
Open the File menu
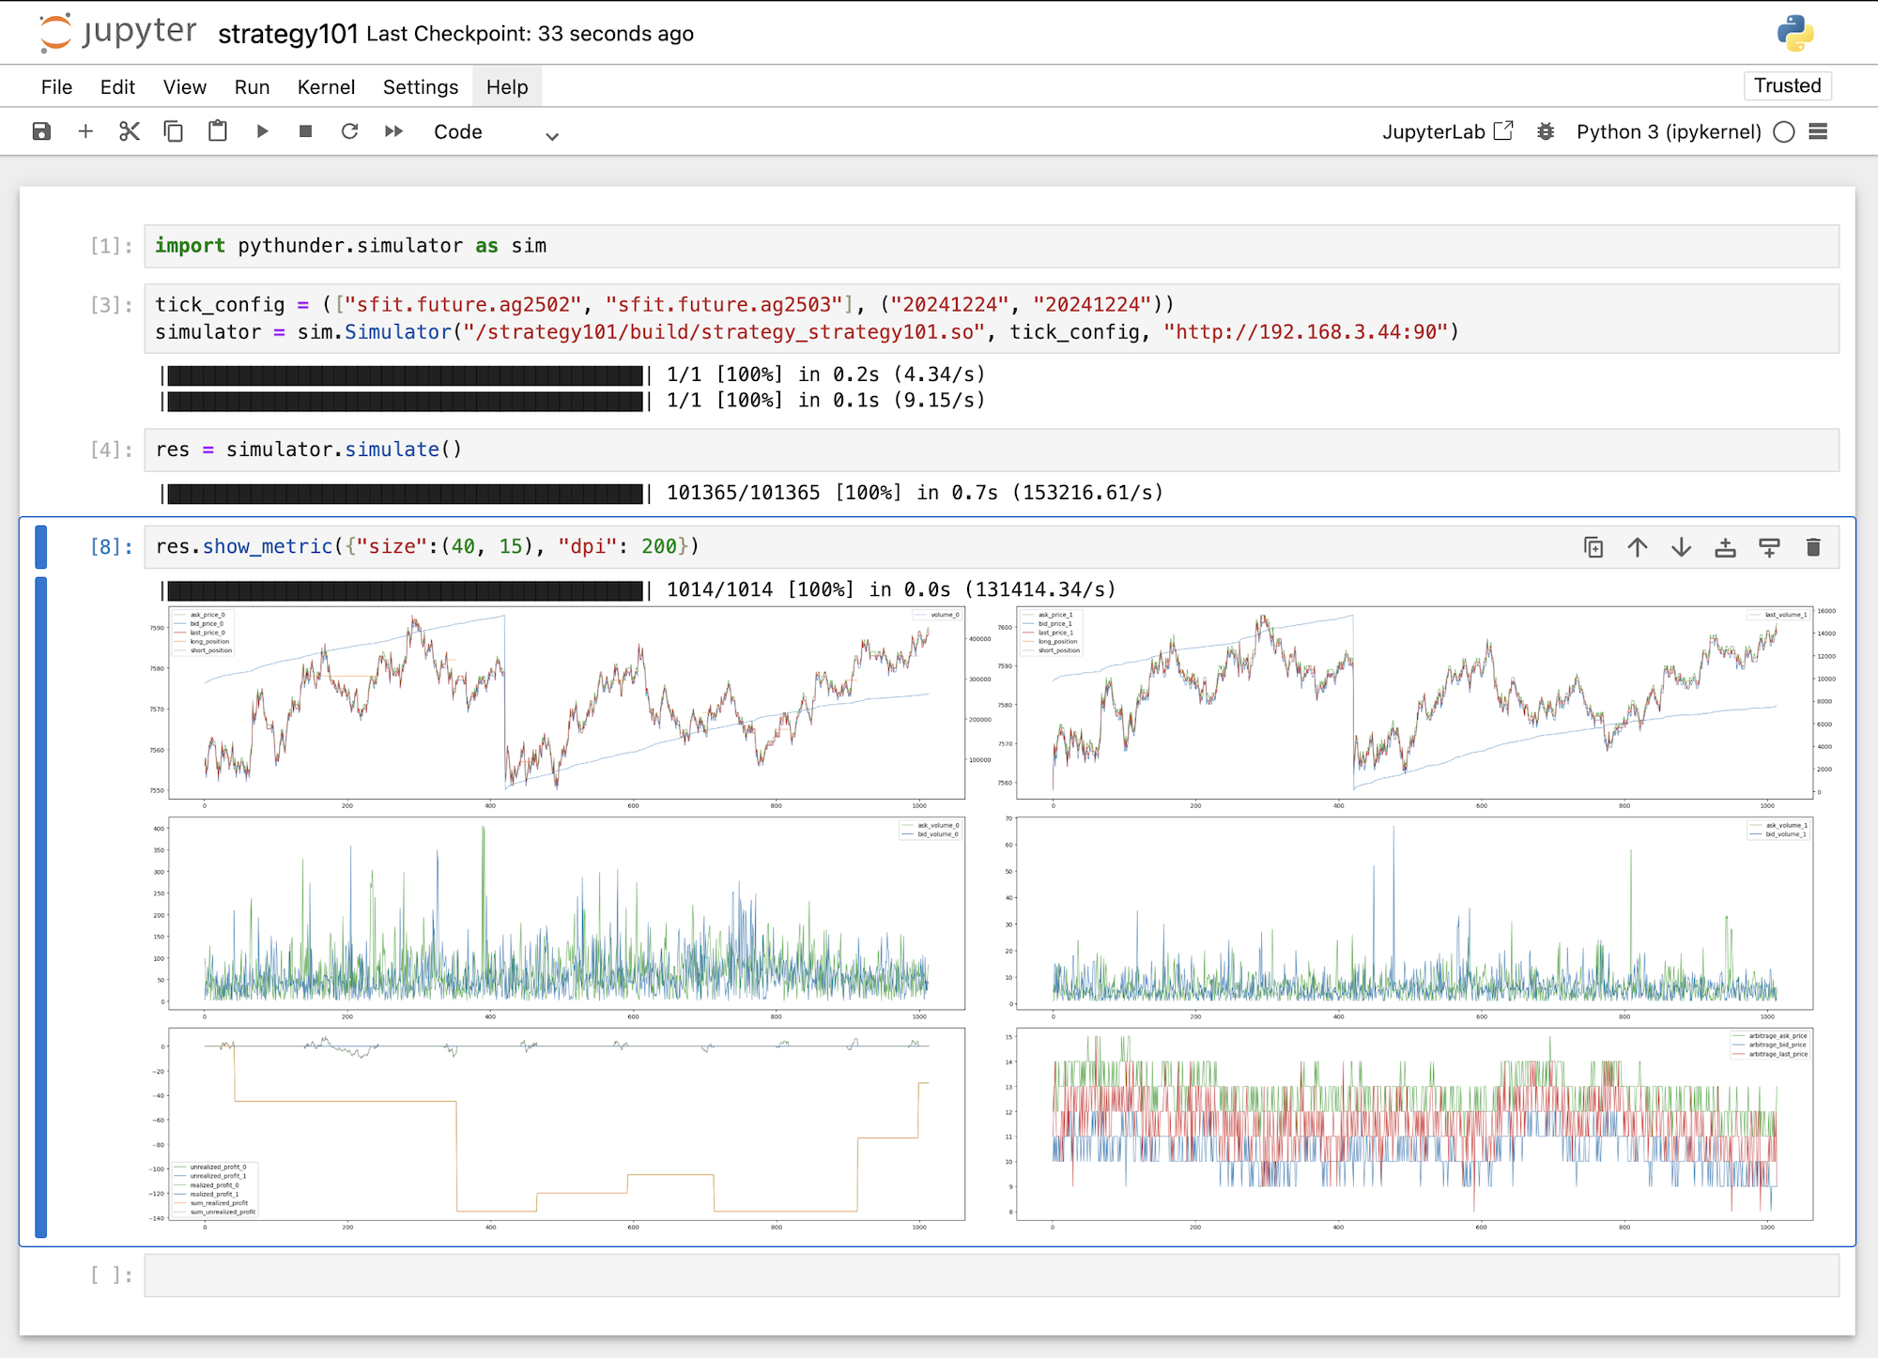point(57,86)
